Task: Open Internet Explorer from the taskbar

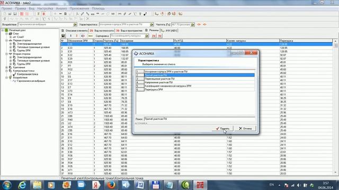Action: (x=22, y=185)
